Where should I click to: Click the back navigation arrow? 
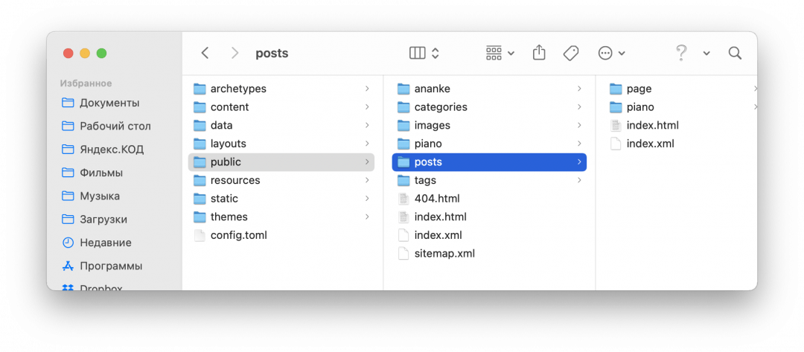pyautogui.click(x=205, y=53)
